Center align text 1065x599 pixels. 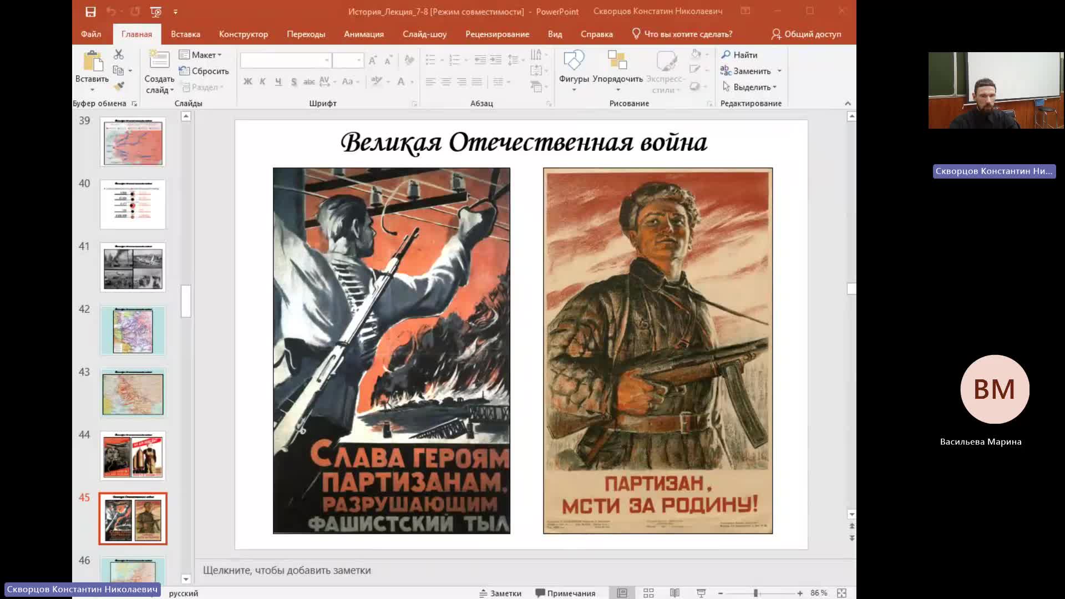tap(446, 82)
